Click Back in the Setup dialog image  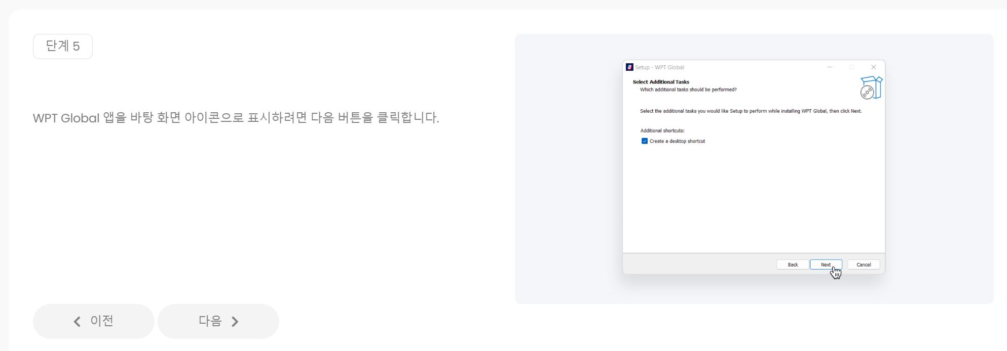pos(793,265)
